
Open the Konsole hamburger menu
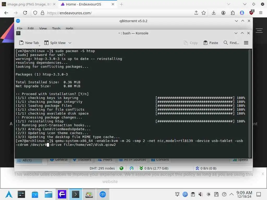tap(246, 43)
